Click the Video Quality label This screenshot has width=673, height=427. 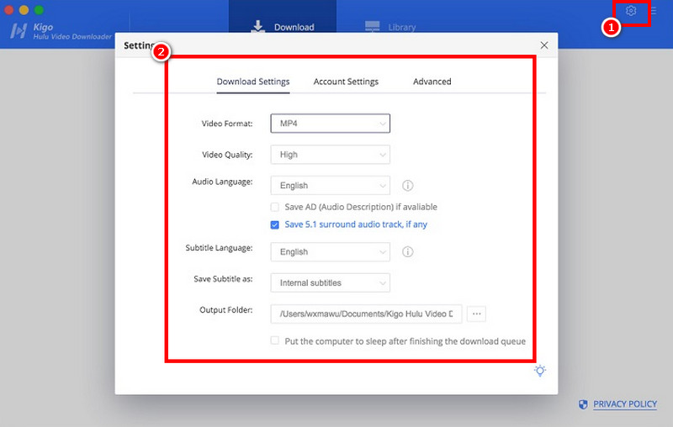coord(227,155)
